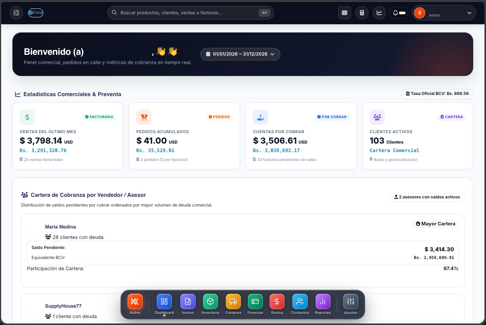Click the calendar icon in date range
This screenshot has height=325, width=486.
208,54
